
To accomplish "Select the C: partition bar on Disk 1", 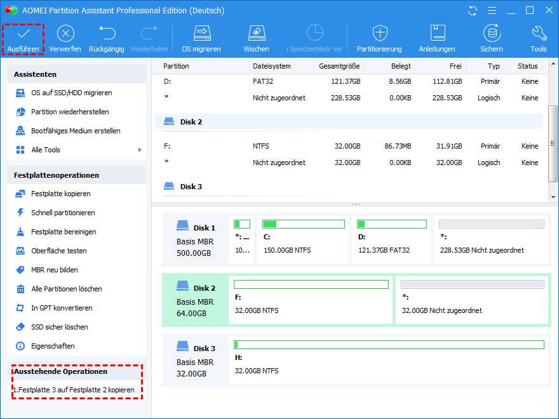I will (303, 239).
